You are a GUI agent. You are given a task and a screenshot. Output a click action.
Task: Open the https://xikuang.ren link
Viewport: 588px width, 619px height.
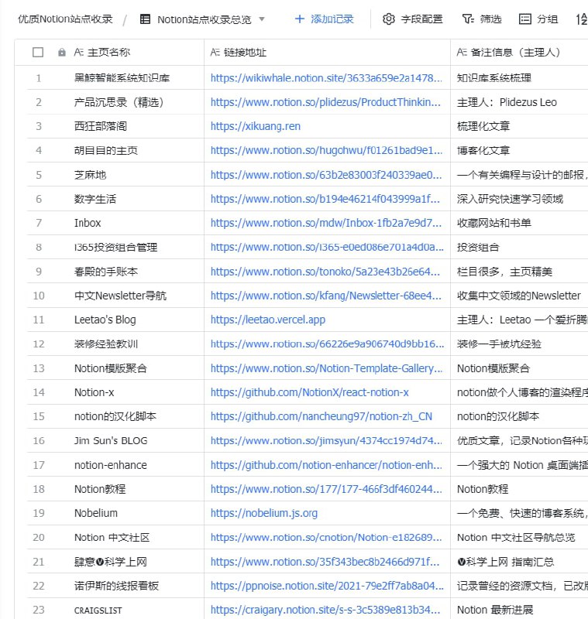click(x=256, y=126)
